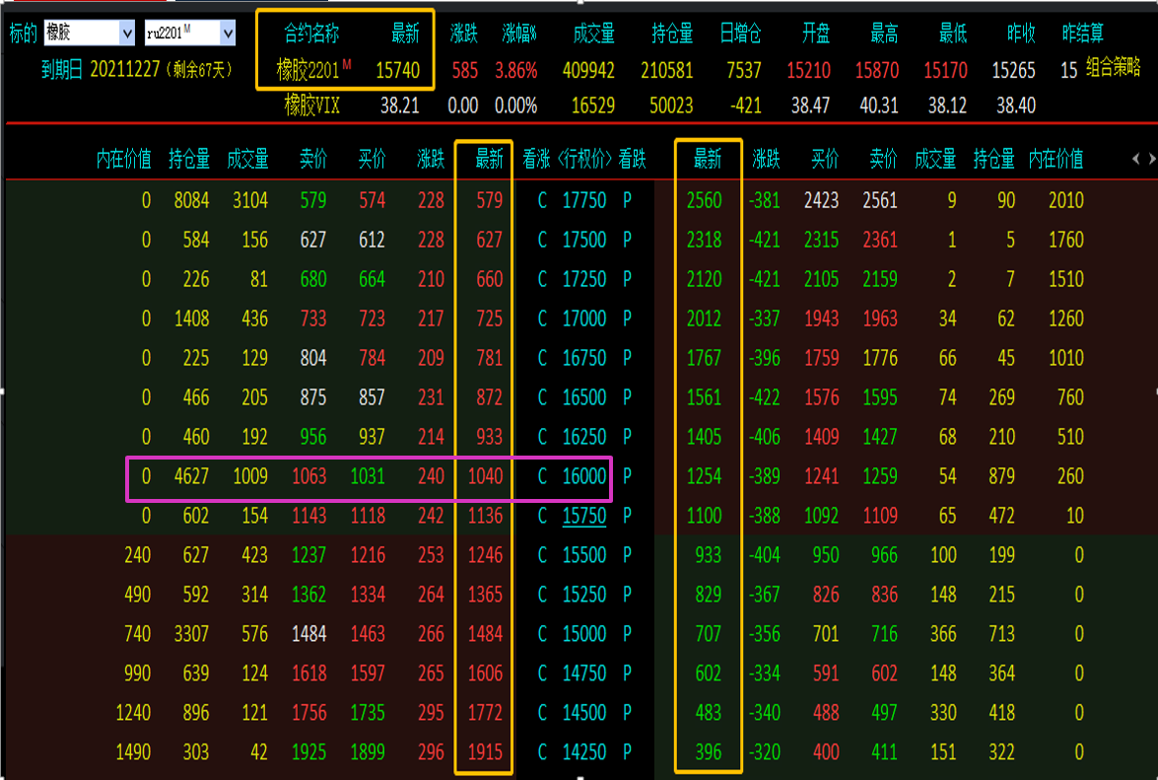Expand the ru2201 contract dropdown
The image size is (1158, 780).
(x=229, y=34)
